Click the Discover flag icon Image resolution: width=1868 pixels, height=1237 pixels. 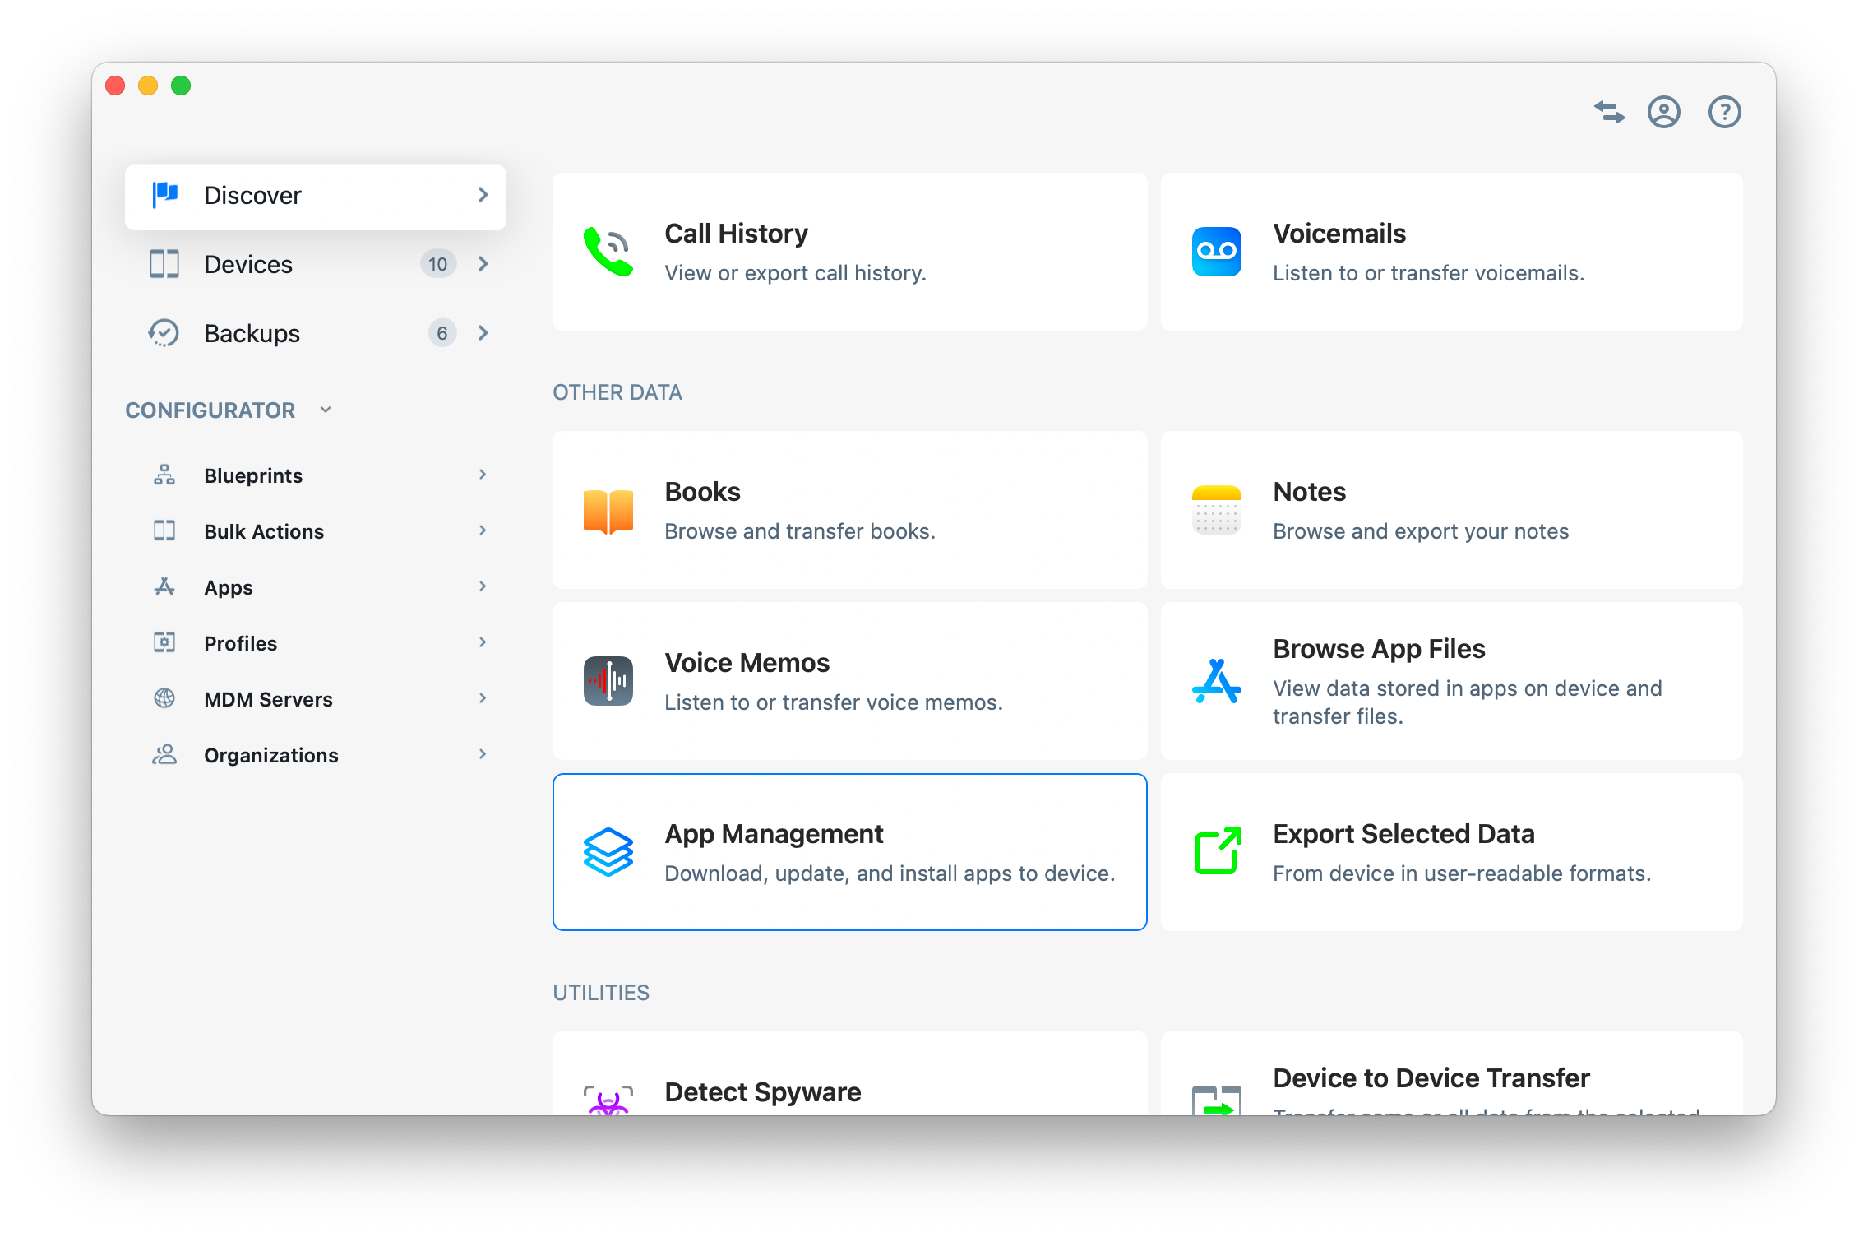pyautogui.click(x=164, y=195)
